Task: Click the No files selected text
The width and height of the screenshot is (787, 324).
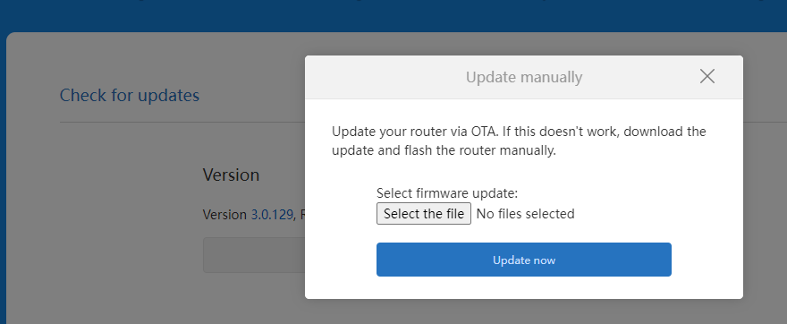Action: pyautogui.click(x=525, y=214)
